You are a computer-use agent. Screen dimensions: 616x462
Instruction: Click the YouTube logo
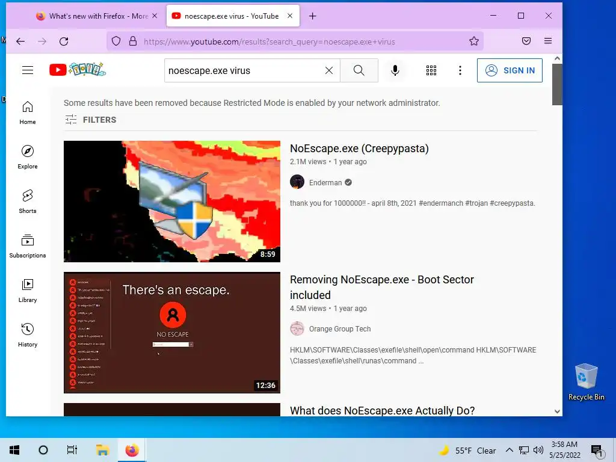click(x=78, y=70)
